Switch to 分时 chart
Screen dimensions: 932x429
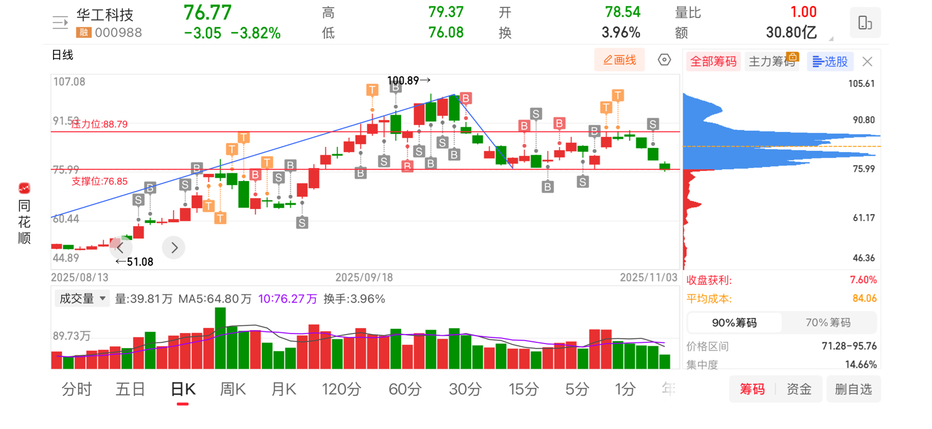click(x=77, y=389)
